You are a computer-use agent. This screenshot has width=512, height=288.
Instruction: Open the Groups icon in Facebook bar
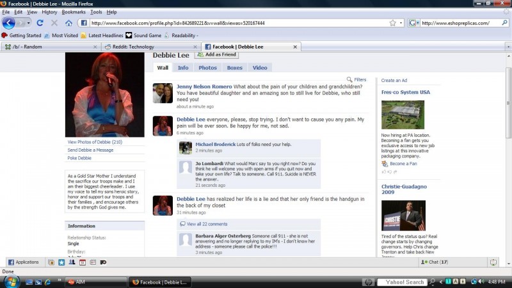[x=72, y=262]
